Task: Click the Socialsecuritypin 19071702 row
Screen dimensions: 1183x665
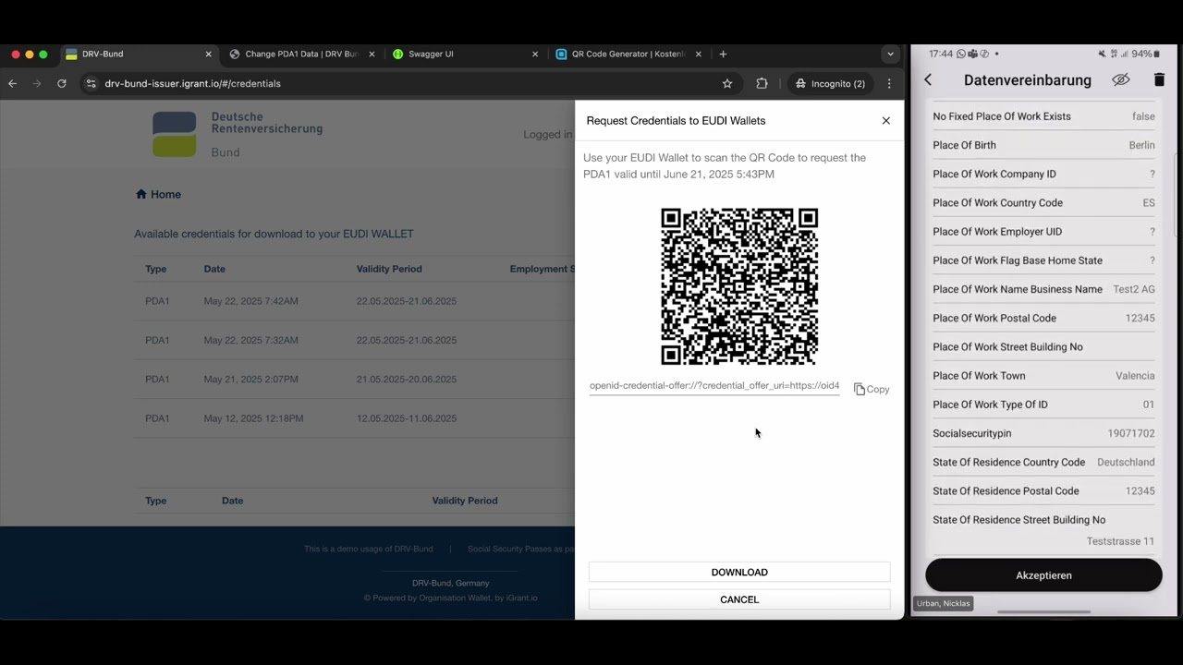Action: click(1043, 433)
